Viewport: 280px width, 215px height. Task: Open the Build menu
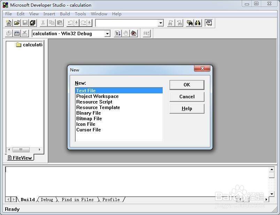(x=65, y=14)
